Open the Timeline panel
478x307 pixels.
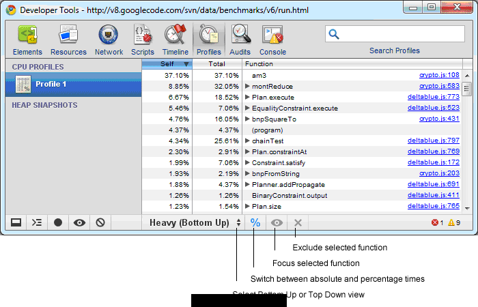(x=175, y=41)
